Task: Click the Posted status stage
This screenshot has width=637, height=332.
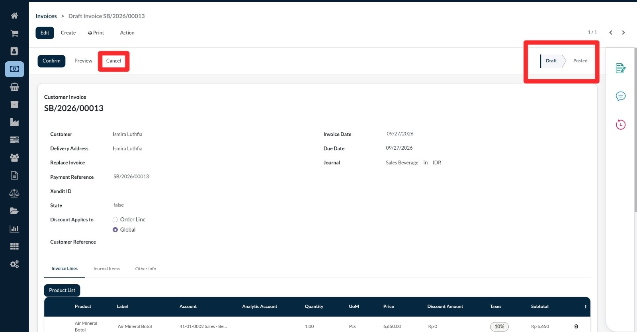Action: pos(580,61)
